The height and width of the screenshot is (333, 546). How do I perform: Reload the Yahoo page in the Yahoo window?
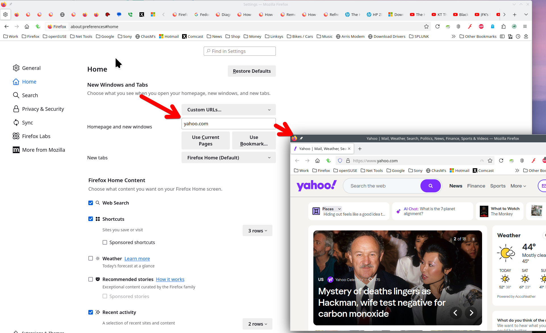coord(501,161)
